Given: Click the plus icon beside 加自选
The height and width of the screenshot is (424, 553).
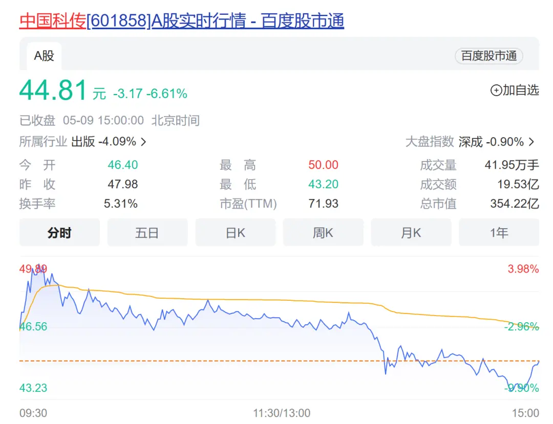Looking at the screenshot, I should tap(496, 91).
